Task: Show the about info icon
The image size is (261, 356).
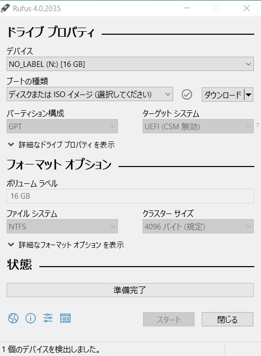Action: click(31, 318)
